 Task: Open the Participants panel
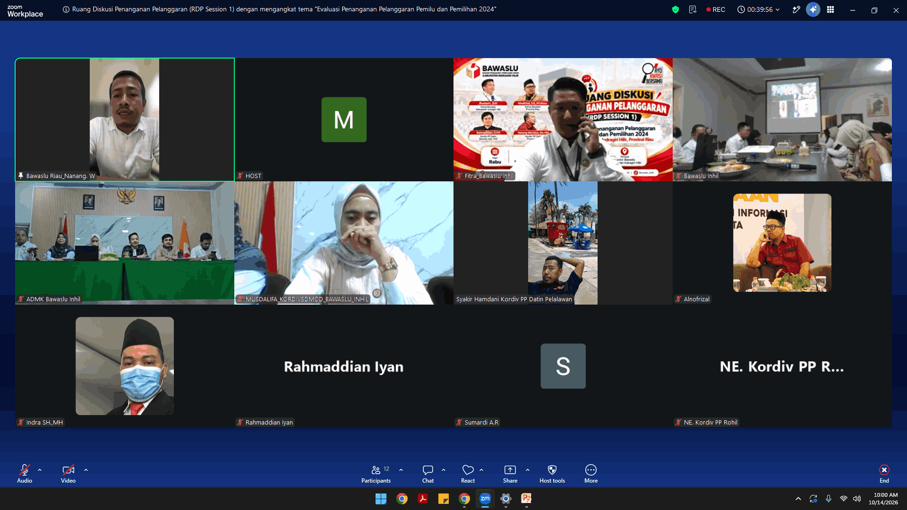click(376, 474)
